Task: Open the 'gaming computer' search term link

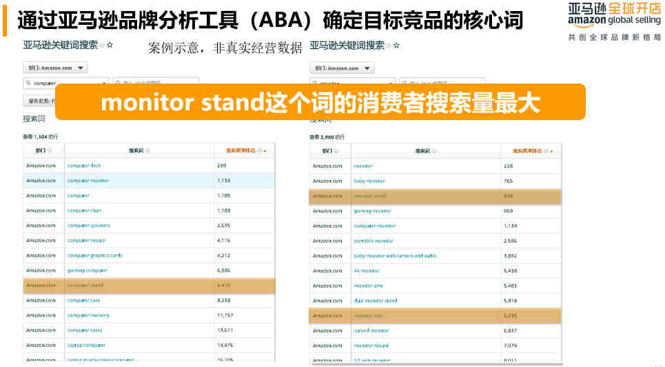Action: pyautogui.click(x=88, y=270)
